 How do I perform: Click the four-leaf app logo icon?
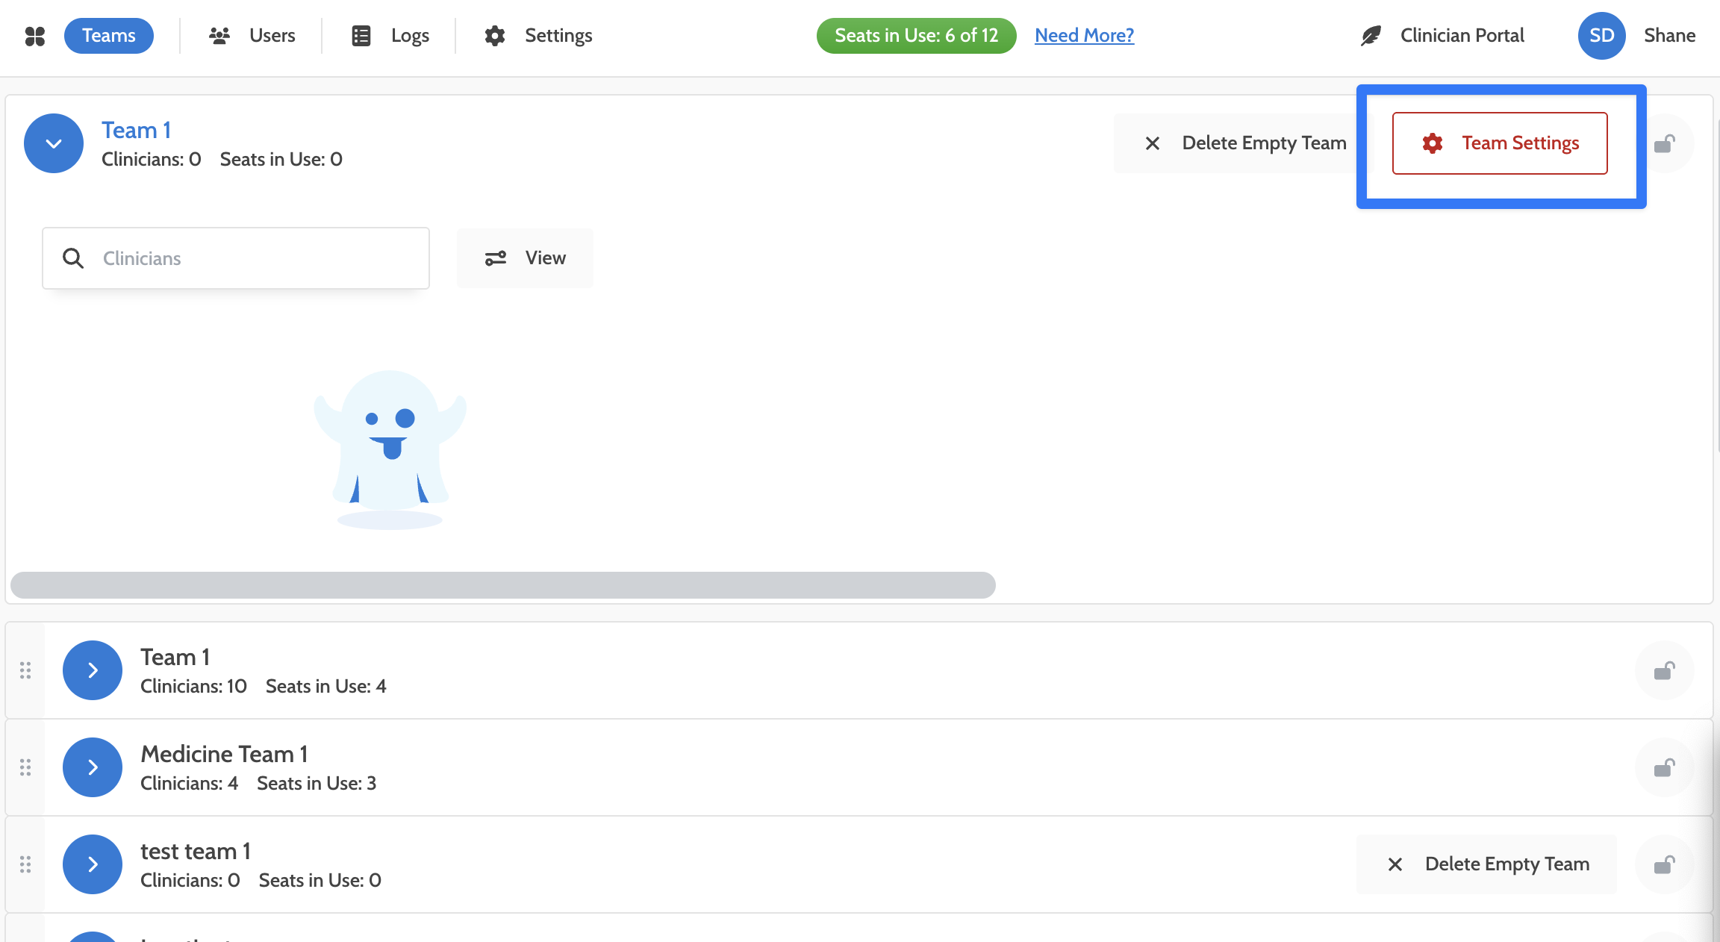(35, 36)
